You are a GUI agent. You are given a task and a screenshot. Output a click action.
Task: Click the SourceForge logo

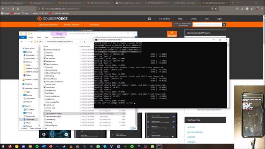52,19
